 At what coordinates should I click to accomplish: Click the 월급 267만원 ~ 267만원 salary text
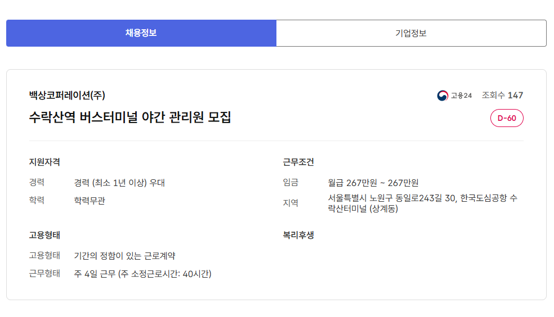point(373,183)
